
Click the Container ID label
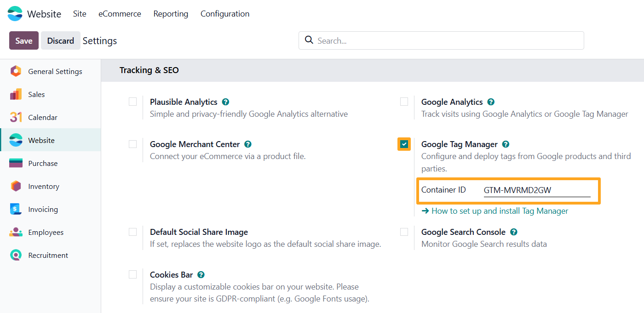(443, 190)
